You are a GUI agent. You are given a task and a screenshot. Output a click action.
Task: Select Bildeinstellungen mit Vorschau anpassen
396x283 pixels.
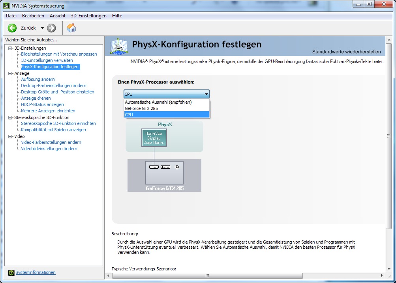(59, 54)
